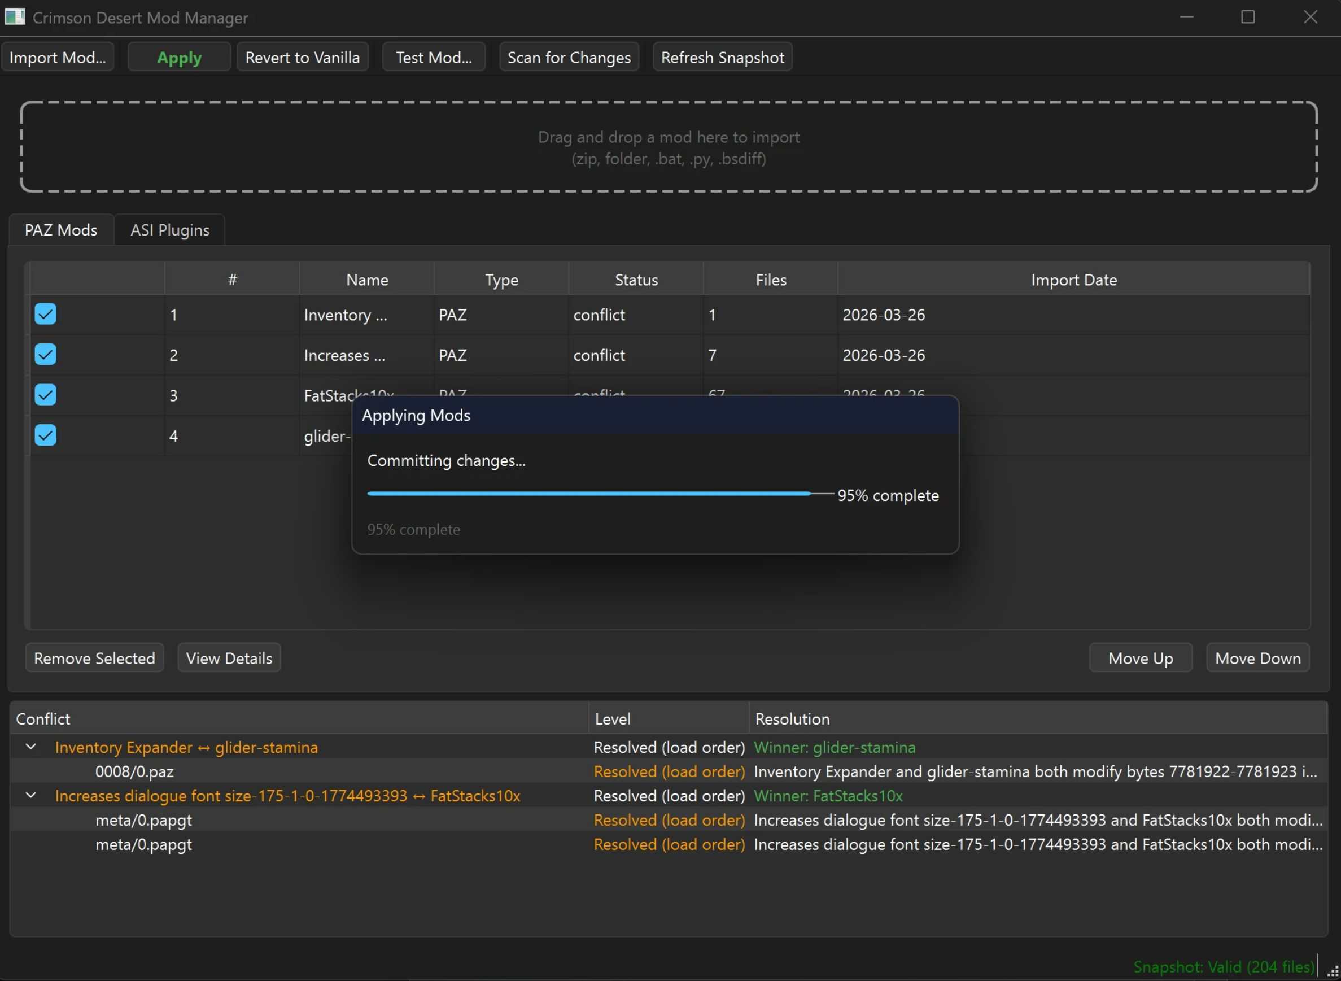Minimize the Mod Manager window
This screenshot has width=1341, height=981.
point(1186,16)
